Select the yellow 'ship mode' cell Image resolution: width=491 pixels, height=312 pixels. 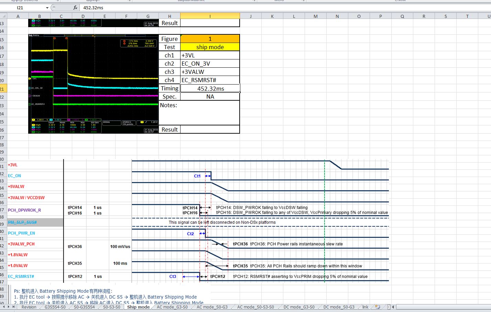(x=210, y=47)
